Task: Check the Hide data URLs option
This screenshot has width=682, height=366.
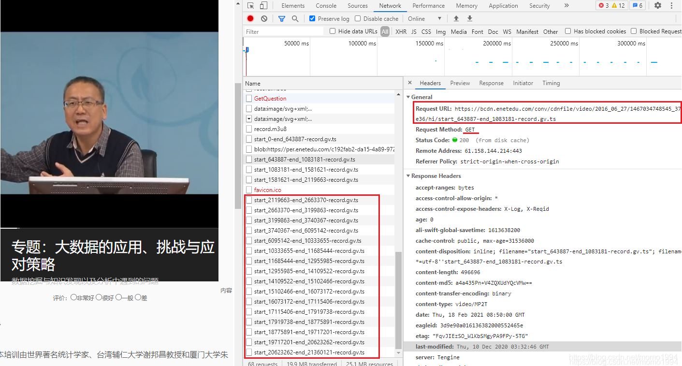Action: [x=333, y=31]
